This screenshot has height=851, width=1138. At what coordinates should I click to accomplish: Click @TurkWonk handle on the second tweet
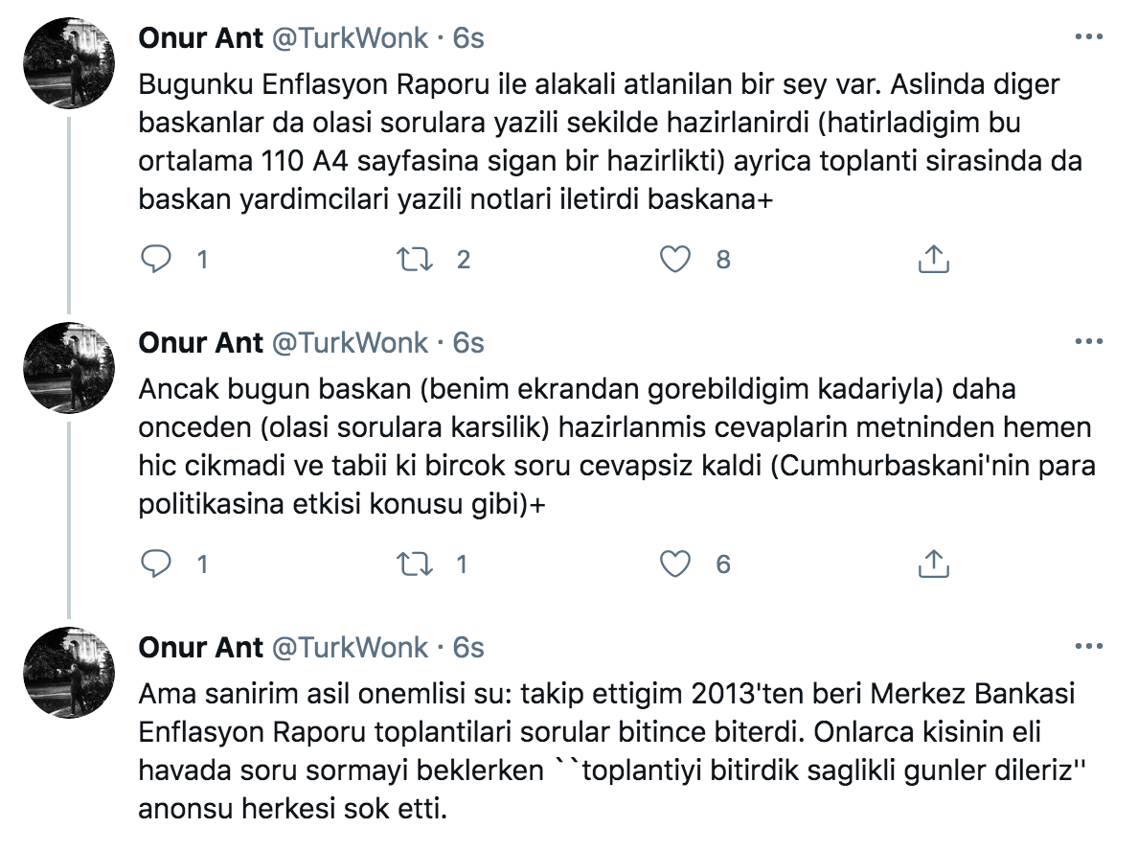point(350,342)
